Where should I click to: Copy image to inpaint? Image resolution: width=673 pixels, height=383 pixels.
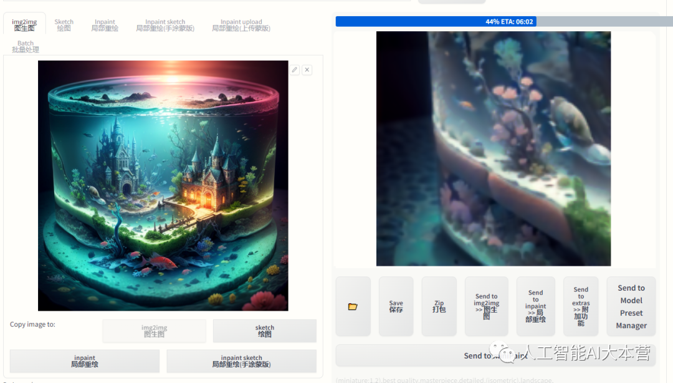point(85,361)
